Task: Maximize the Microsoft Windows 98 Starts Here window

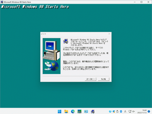Action: (141, 2)
